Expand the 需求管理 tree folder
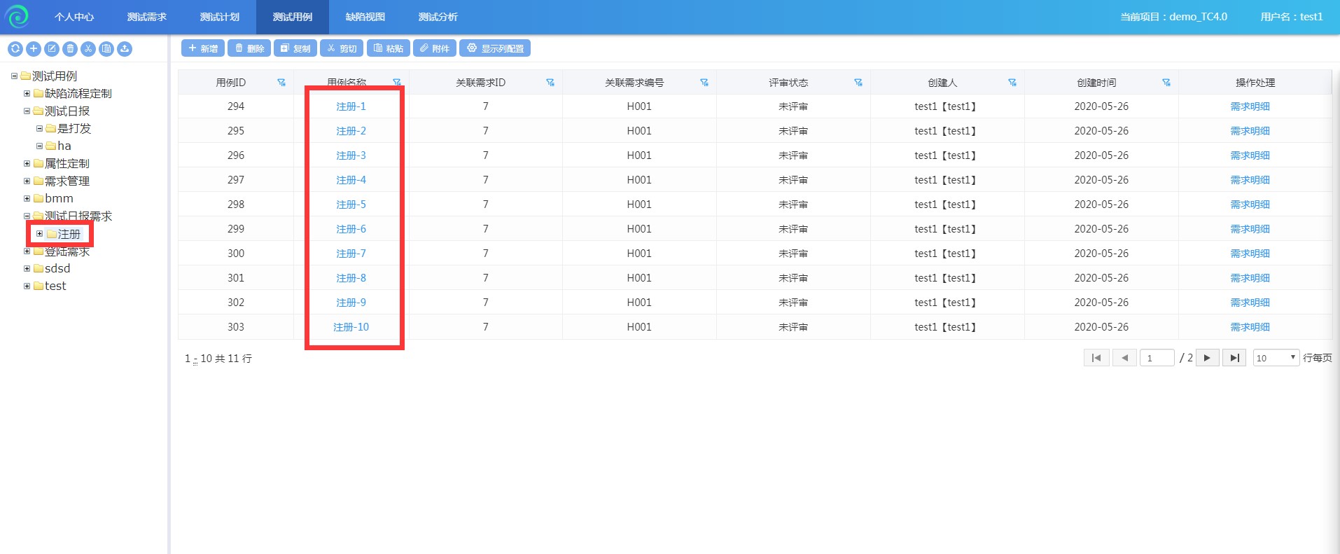The height and width of the screenshot is (554, 1340). click(x=27, y=181)
